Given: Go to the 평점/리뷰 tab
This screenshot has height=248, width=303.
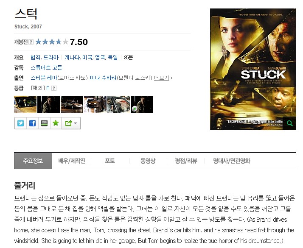Looking at the screenshot, I should click(x=186, y=161).
